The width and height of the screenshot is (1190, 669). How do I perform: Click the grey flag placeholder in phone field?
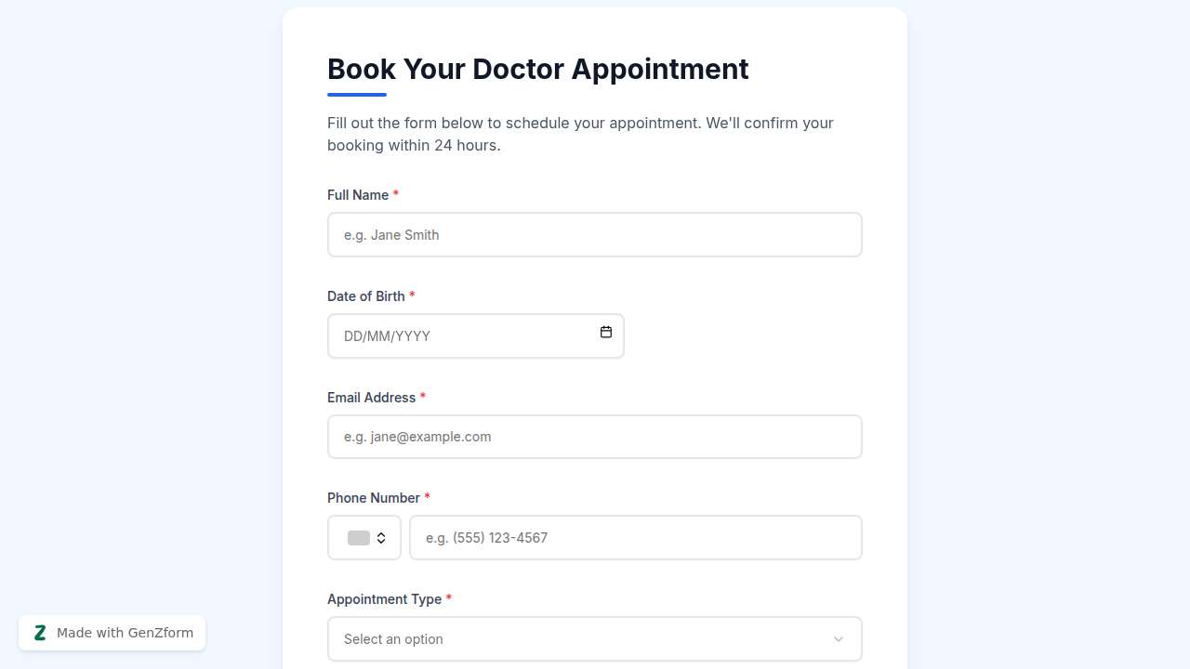click(357, 537)
